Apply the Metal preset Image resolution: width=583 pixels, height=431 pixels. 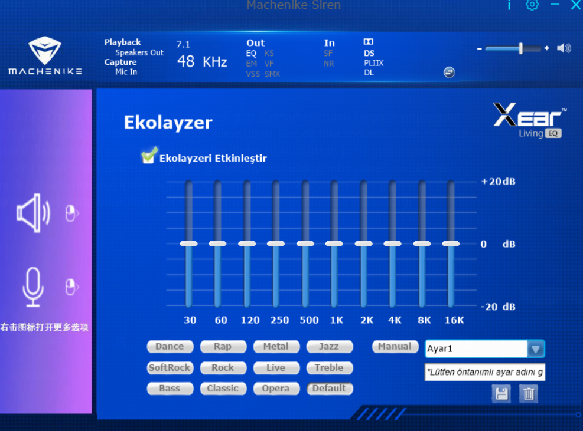pos(276,346)
